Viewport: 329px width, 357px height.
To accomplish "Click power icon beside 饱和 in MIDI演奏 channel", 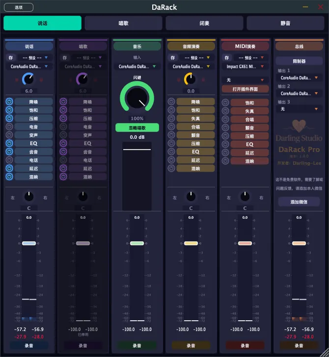I will (225, 102).
